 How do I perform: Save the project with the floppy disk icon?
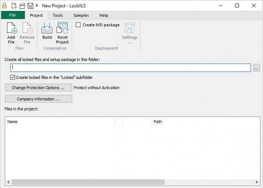pyautogui.click(x=30, y=6)
